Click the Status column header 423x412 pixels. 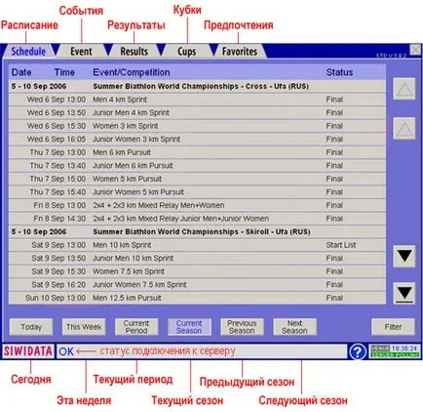coord(339,72)
